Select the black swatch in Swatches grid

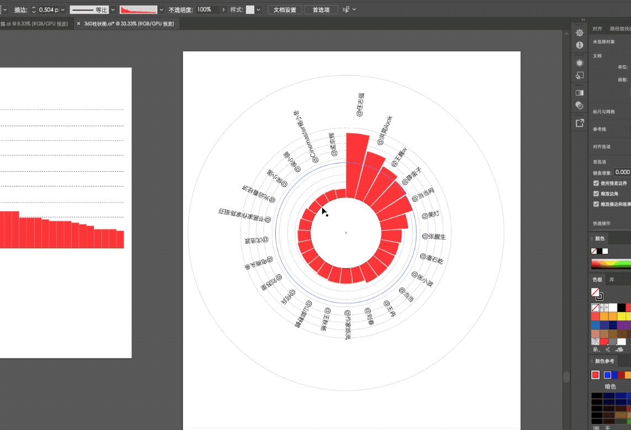tap(622, 308)
